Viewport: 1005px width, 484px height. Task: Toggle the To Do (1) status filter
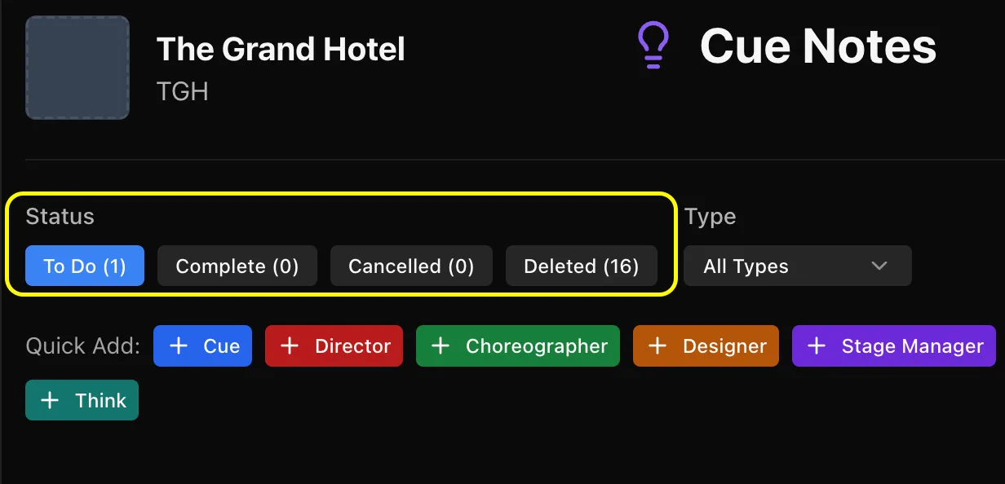coord(85,266)
